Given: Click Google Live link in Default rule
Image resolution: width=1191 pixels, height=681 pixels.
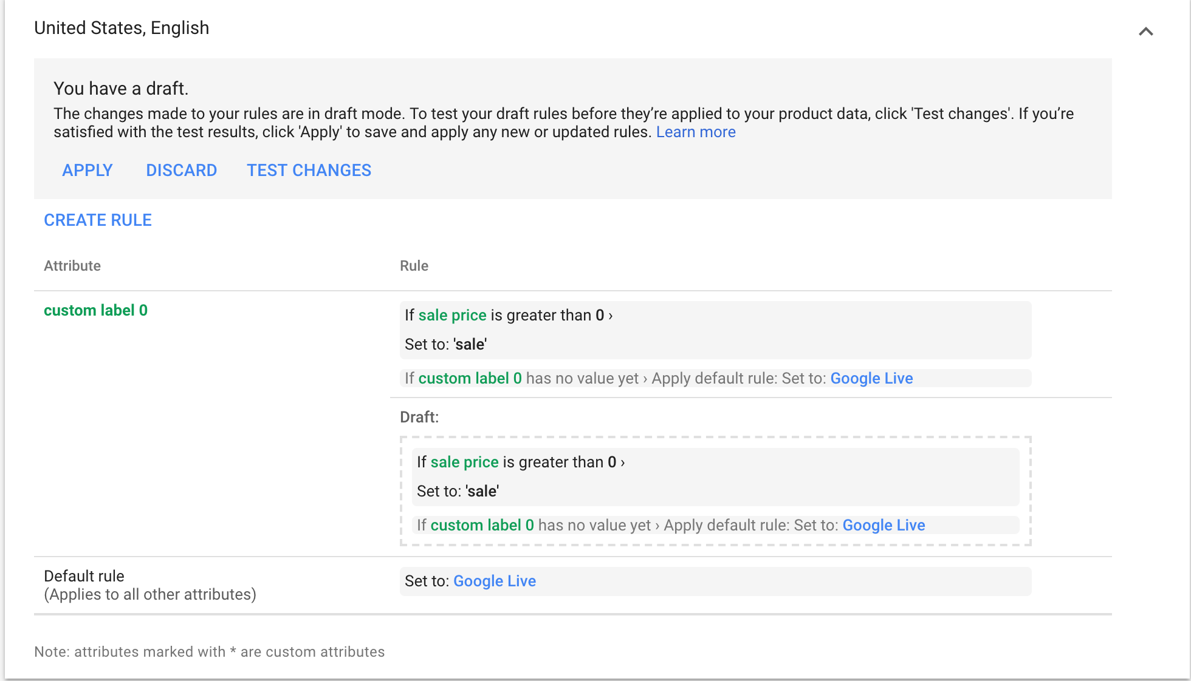Looking at the screenshot, I should click(x=495, y=581).
